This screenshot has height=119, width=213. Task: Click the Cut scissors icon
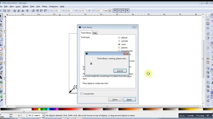pyautogui.click(x=208, y=58)
